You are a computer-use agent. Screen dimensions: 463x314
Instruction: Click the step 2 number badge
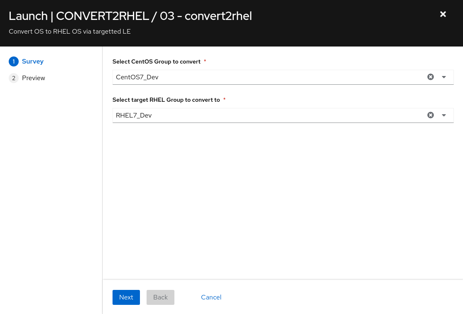(14, 78)
